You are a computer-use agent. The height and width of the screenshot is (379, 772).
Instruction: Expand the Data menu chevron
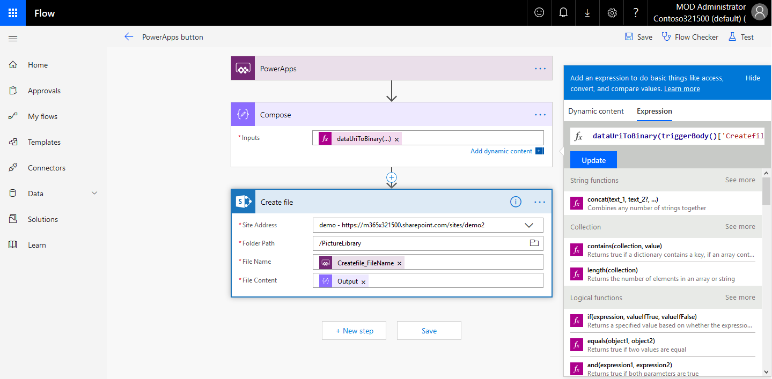tap(95, 194)
